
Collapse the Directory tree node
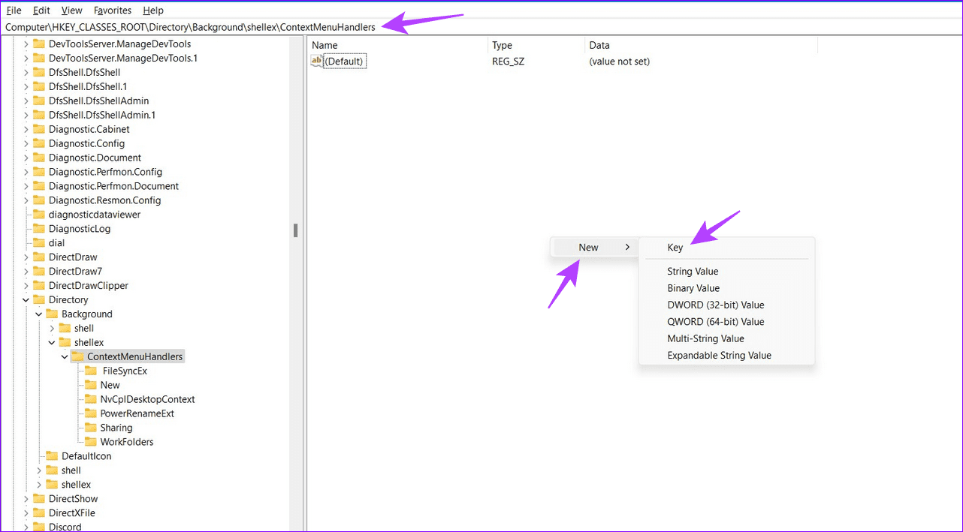pyautogui.click(x=26, y=300)
